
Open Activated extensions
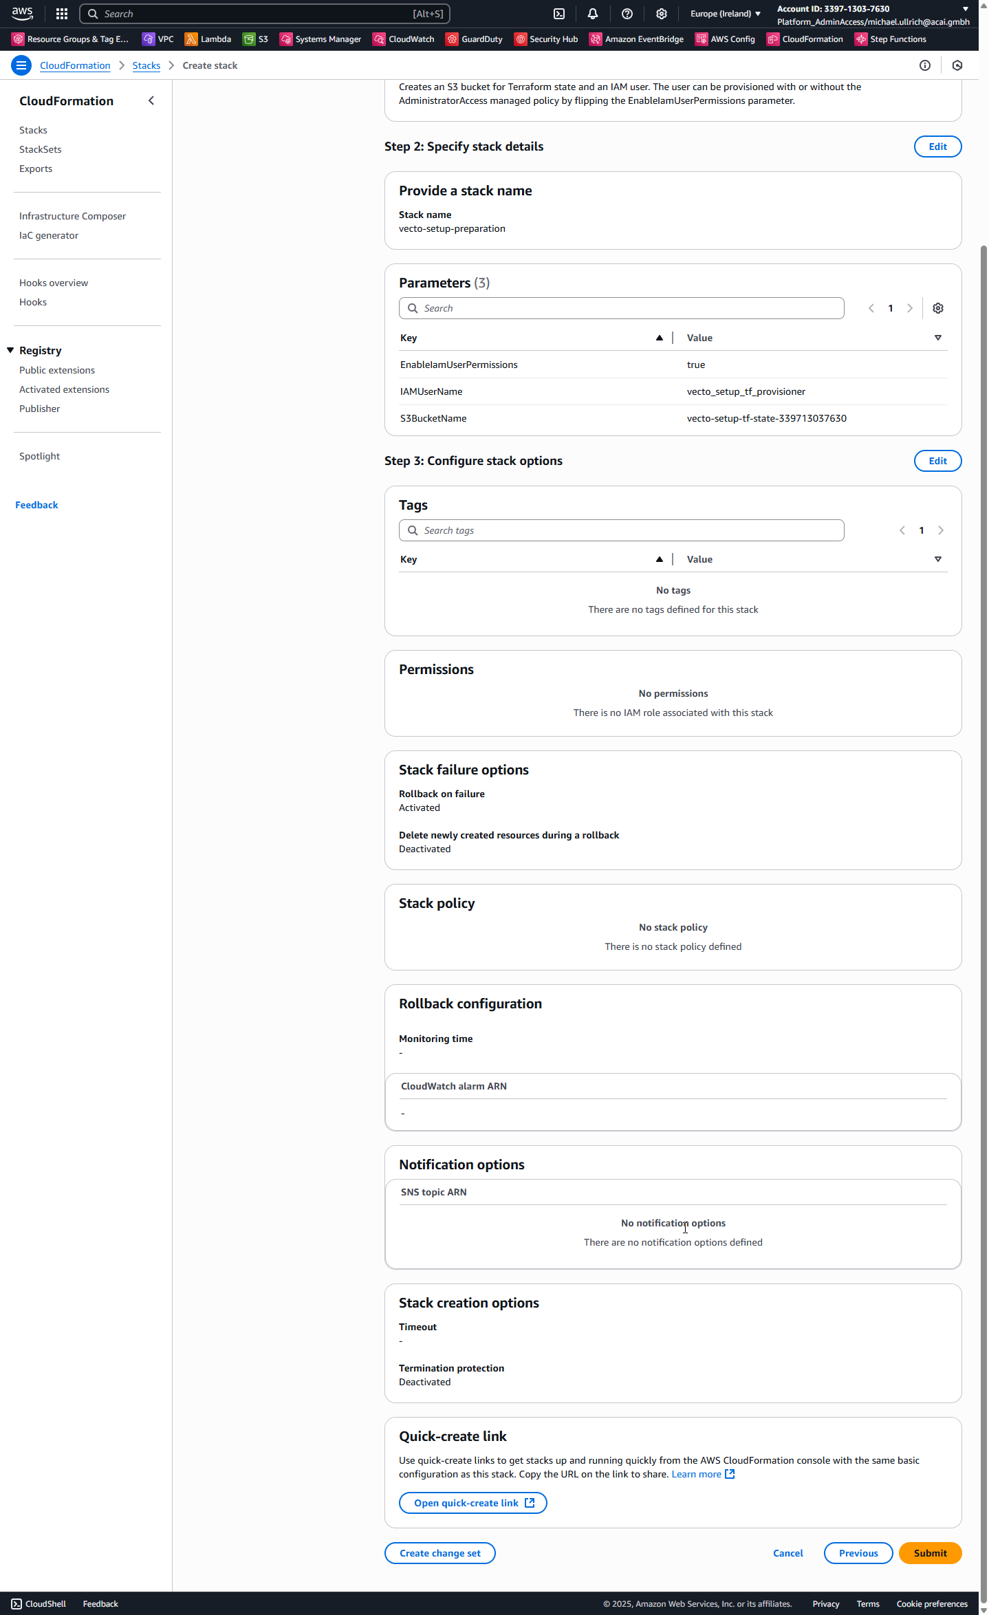[x=64, y=389]
